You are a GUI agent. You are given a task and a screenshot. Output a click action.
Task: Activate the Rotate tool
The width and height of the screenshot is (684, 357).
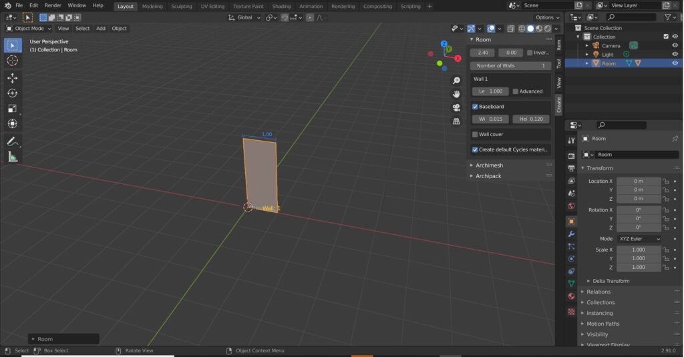click(x=12, y=93)
